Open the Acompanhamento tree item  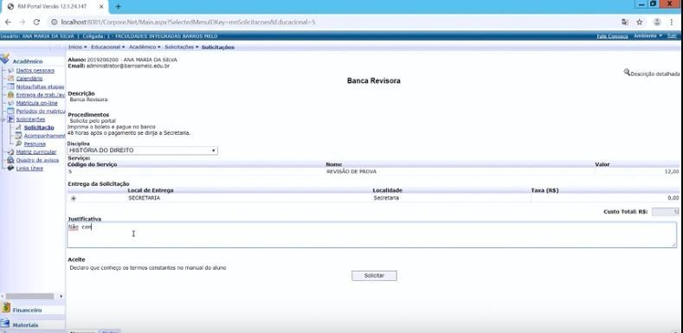click(x=44, y=136)
